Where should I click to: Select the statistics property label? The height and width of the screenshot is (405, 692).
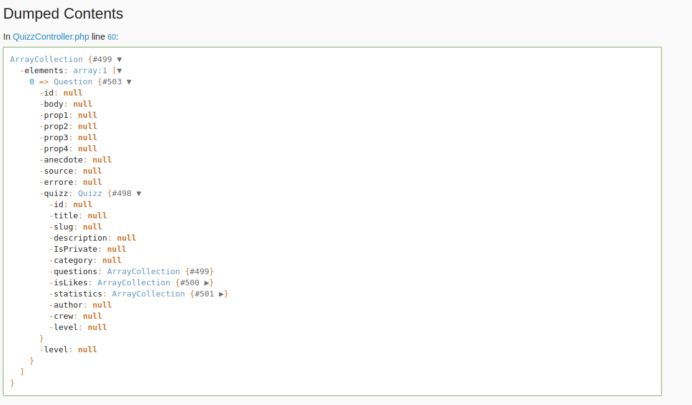78,294
